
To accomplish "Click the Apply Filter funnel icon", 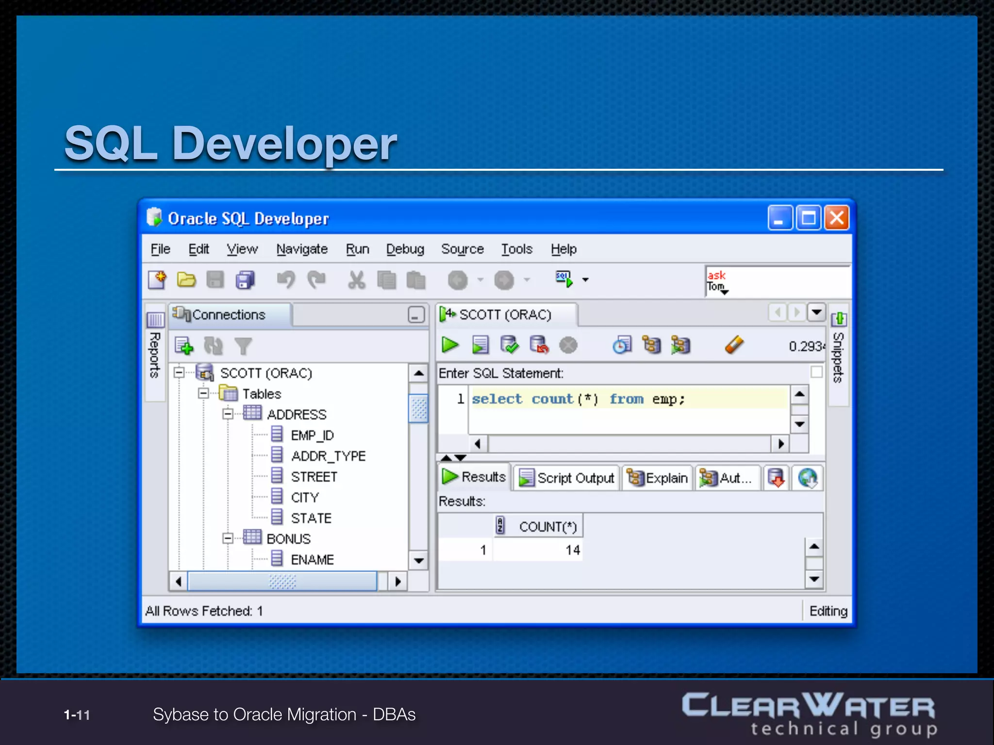I will tap(243, 346).
